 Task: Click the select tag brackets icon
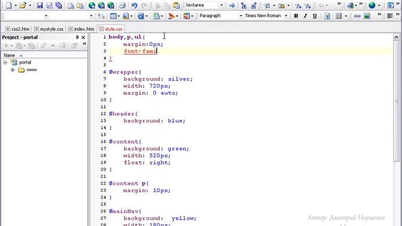[101, 16]
